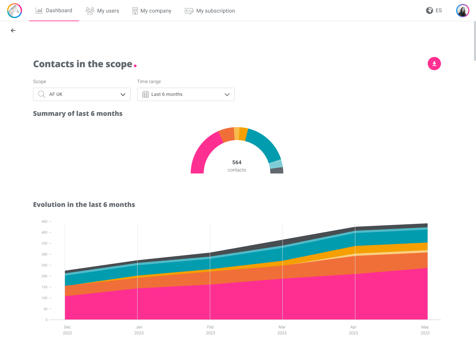Click the search magnifier in Scope field
The width and height of the screenshot is (476, 339).
pos(42,94)
